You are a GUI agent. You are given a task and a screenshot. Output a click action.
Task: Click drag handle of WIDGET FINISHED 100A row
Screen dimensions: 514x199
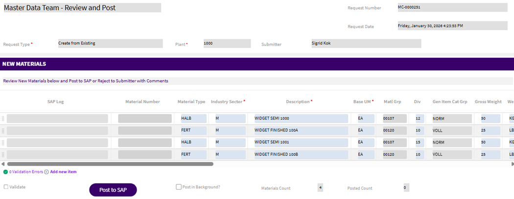pyautogui.click(x=3, y=131)
